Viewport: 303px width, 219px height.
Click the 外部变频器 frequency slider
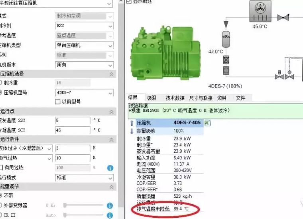click(x=84, y=205)
